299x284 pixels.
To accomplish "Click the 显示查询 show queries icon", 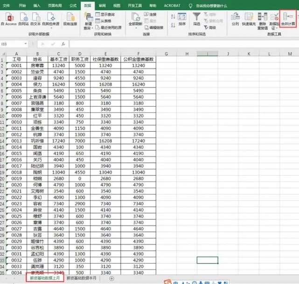I will point(105,14).
